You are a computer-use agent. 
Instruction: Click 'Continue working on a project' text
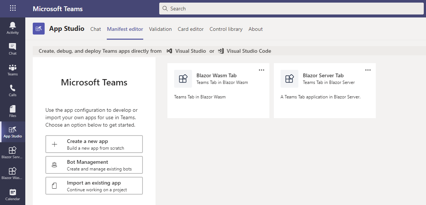point(97,190)
